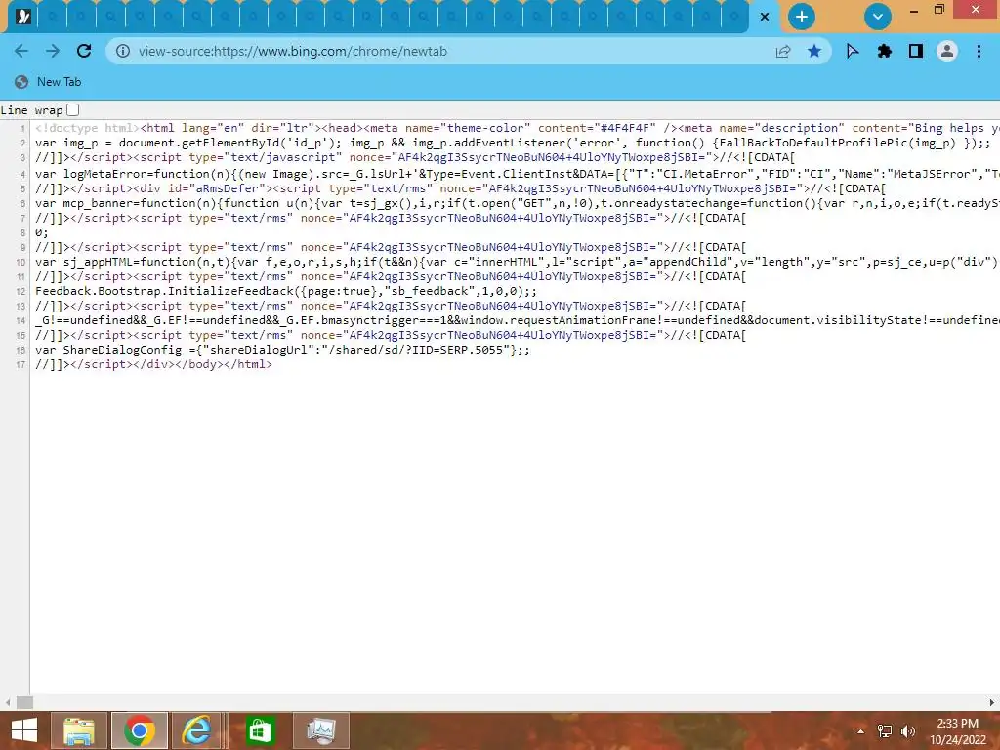The image size is (1000, 750).
Task: Click the arrow-shaped extension icon
Action: tap(852, 51)
